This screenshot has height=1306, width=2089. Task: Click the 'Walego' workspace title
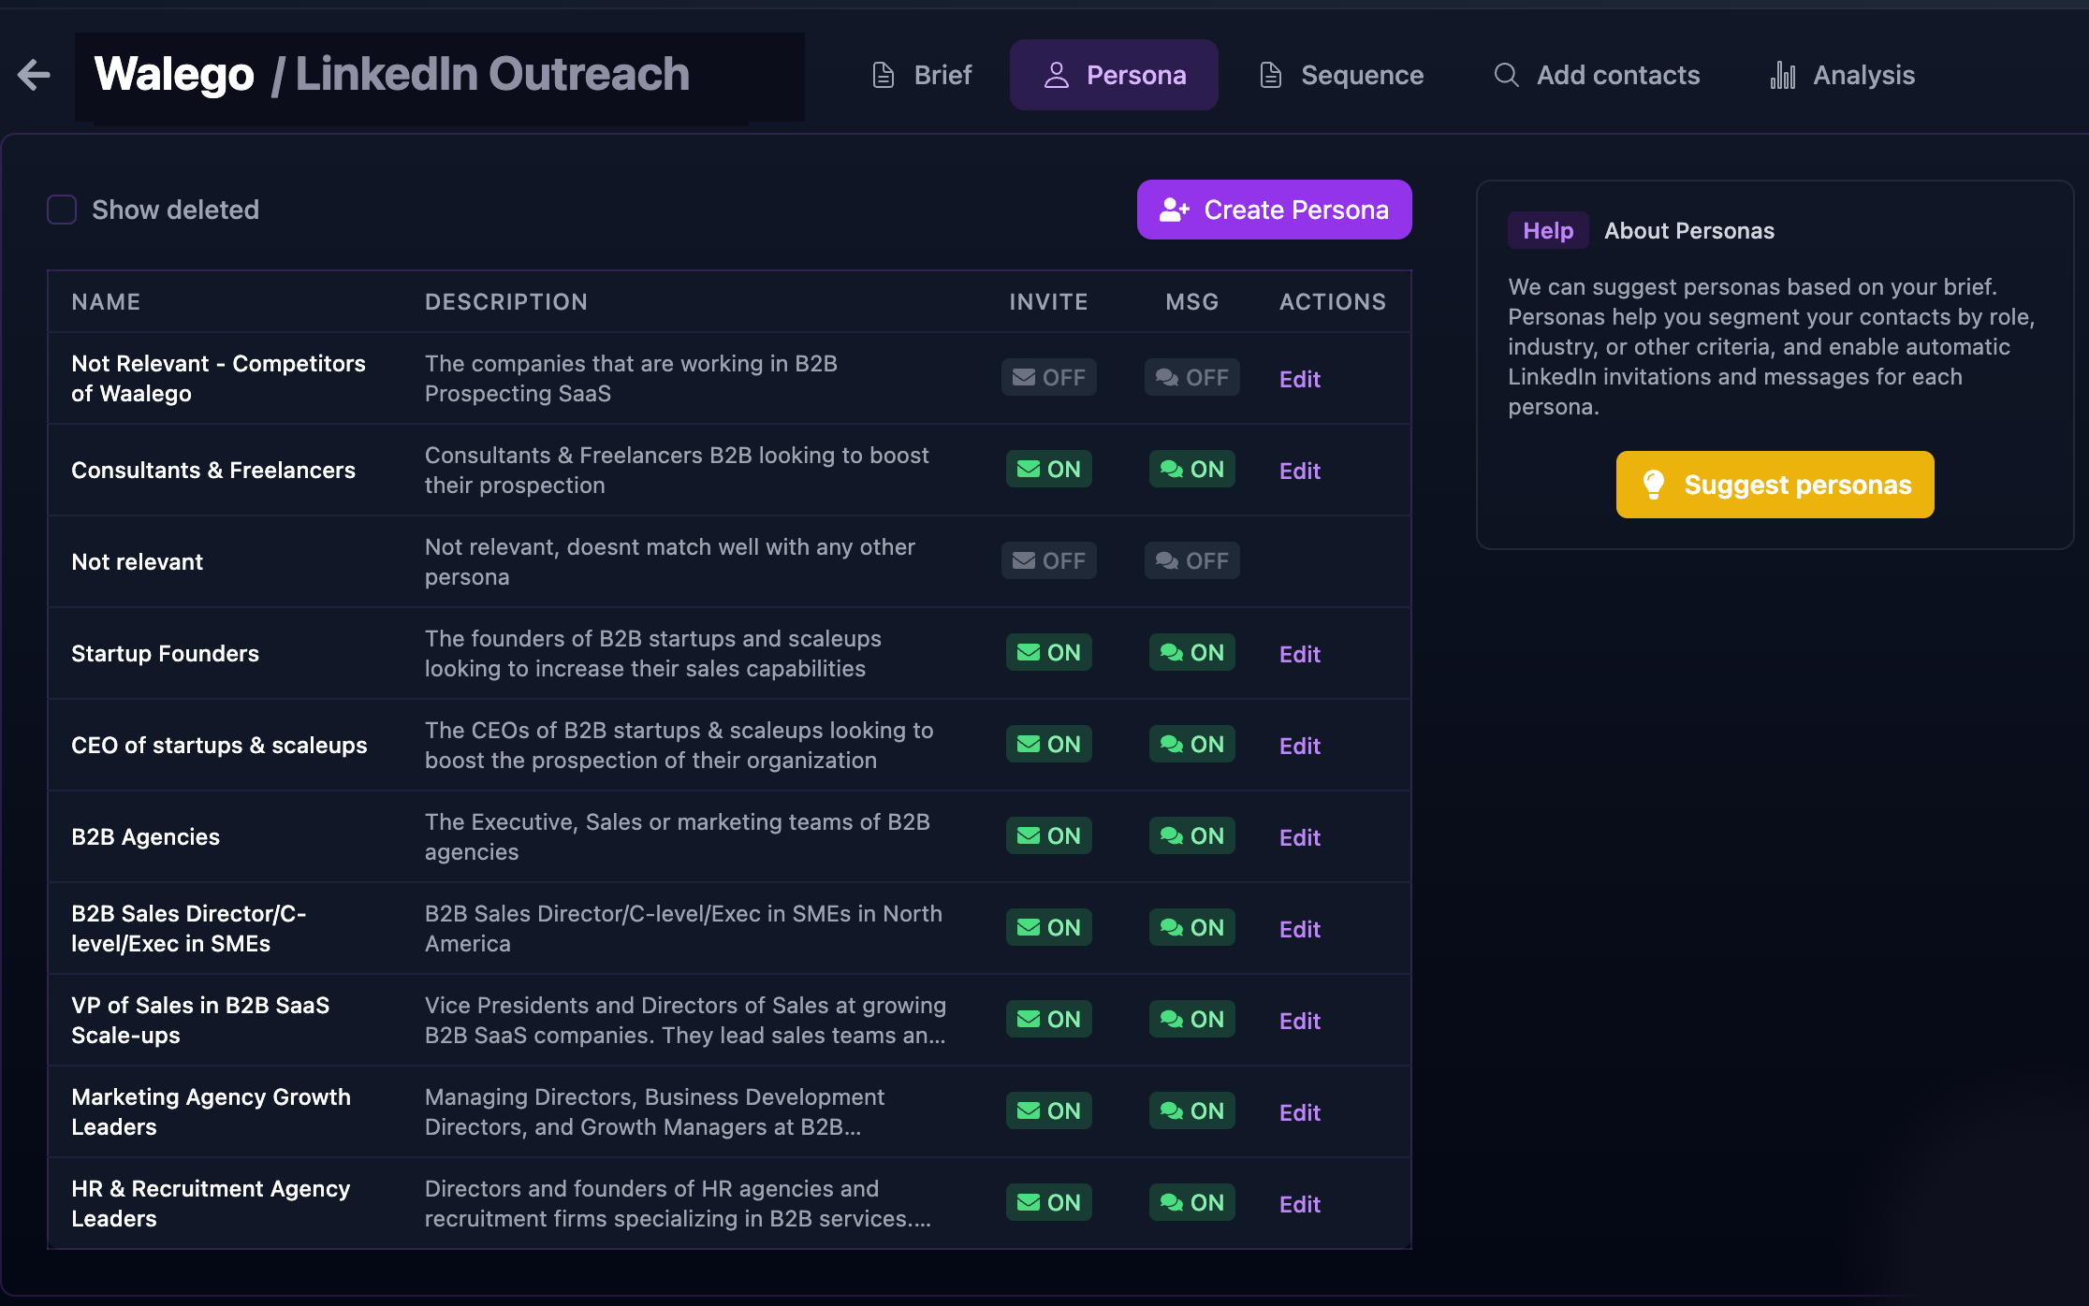point(174,75)
